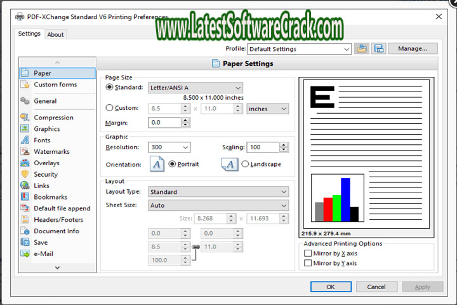457x305 pixels.
Task: Select the e-Mail icon
Action: point(25,254)
